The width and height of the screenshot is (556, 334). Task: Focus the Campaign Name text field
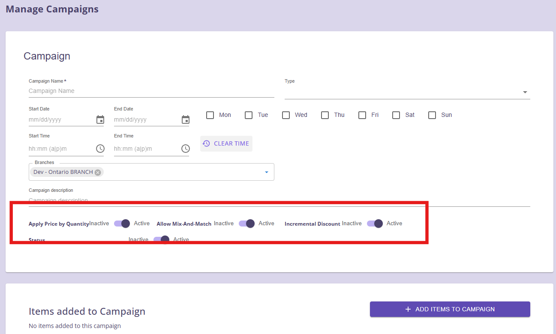click(150, 91)
